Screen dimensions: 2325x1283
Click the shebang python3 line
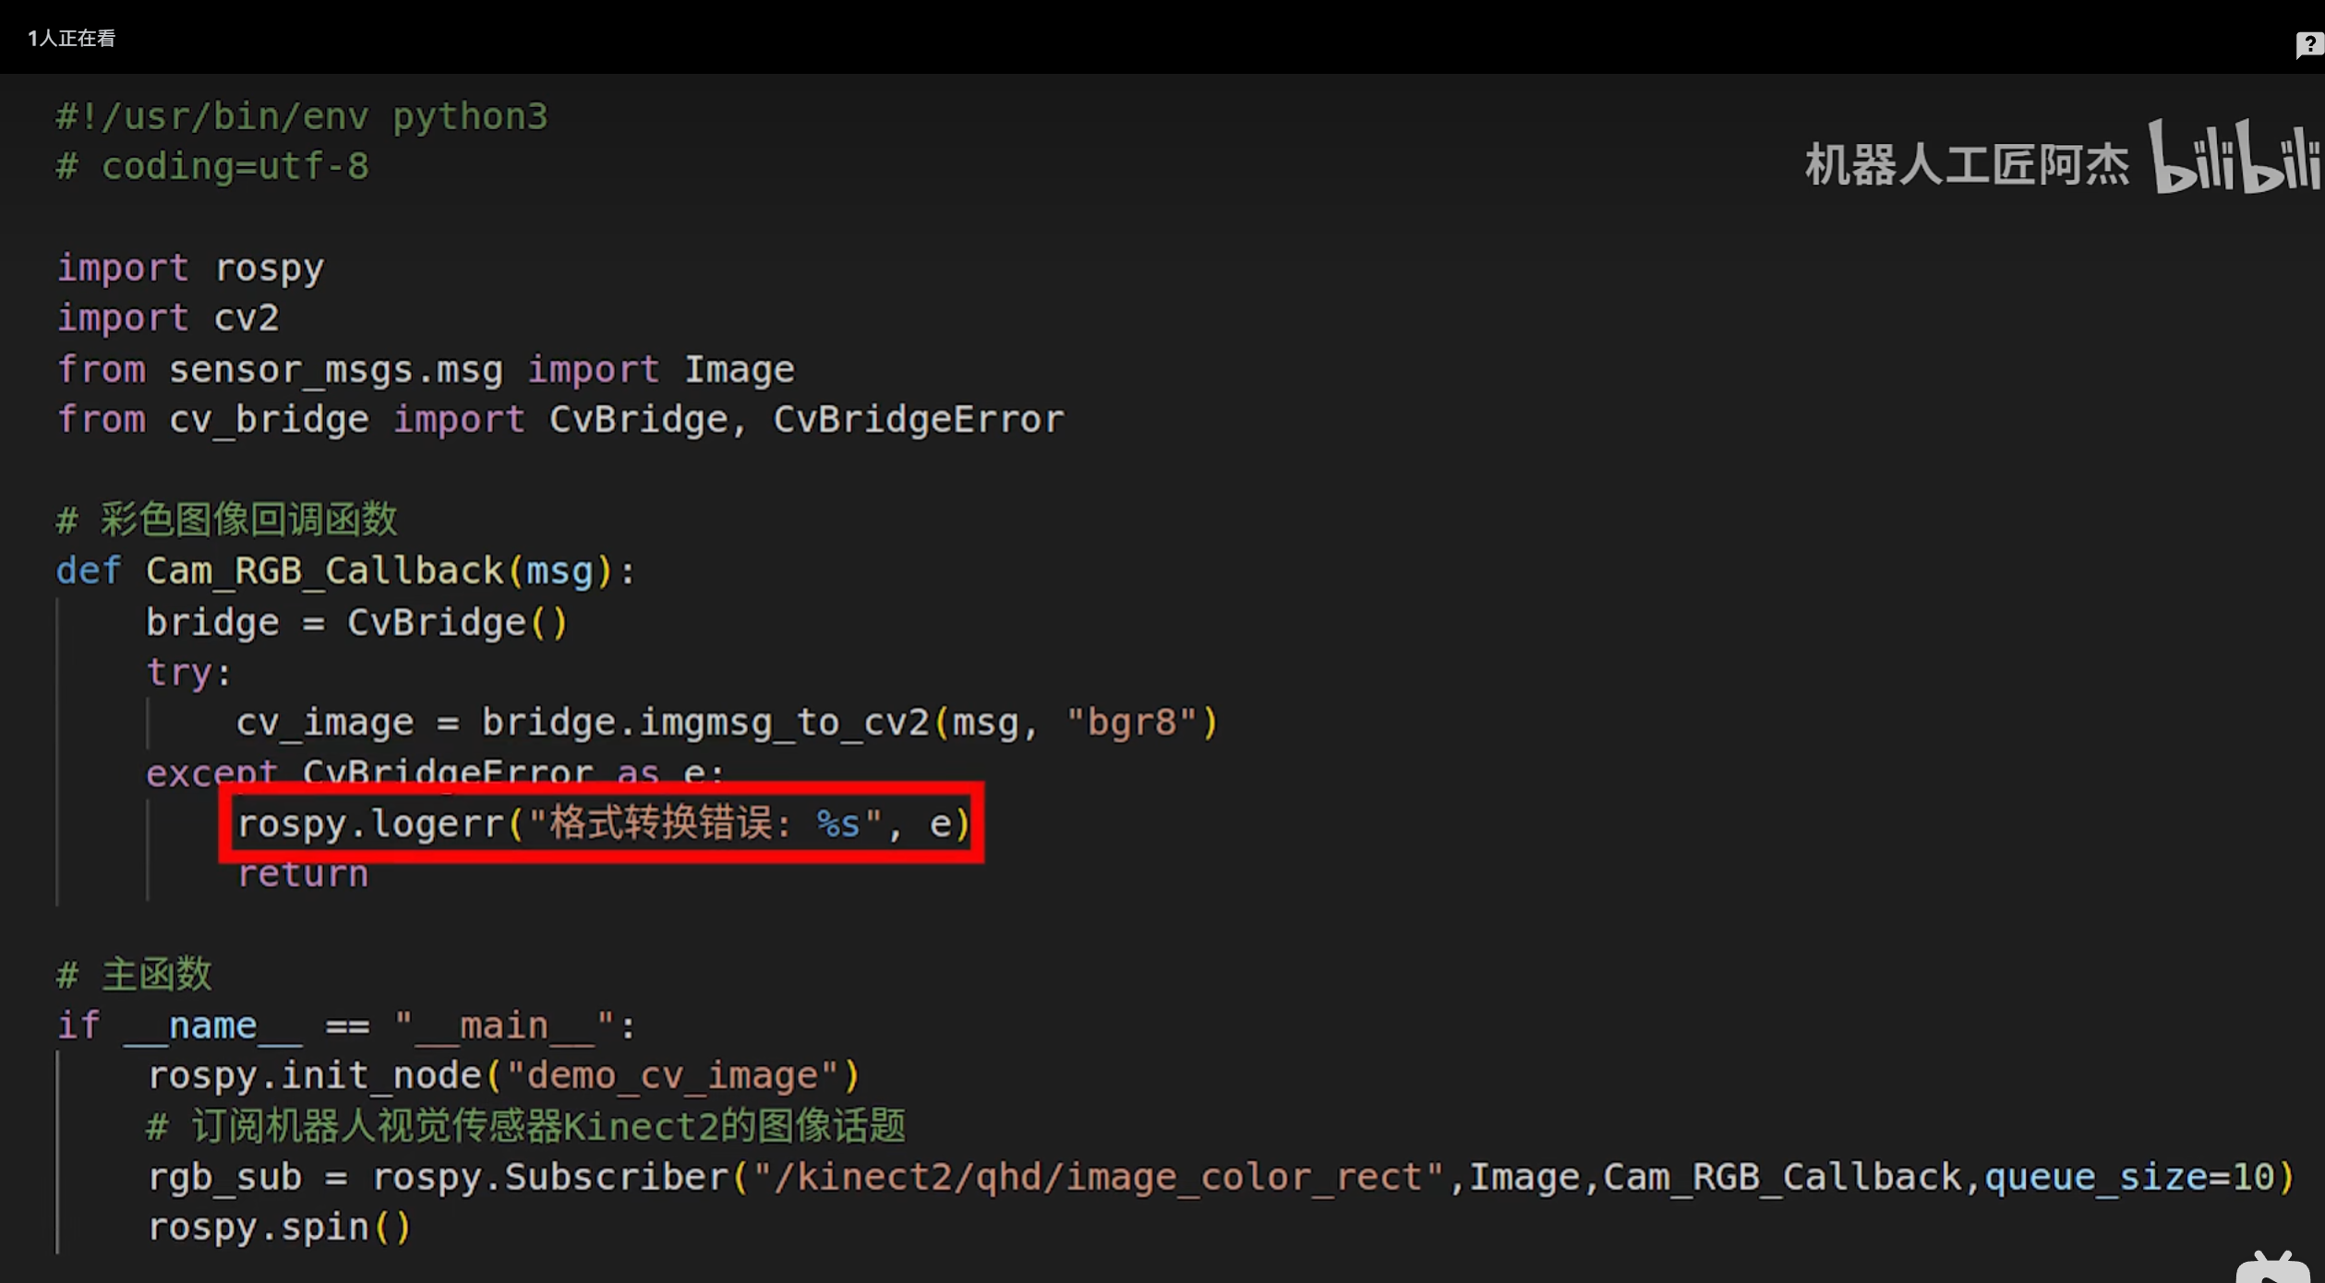(x=302, y=117)
